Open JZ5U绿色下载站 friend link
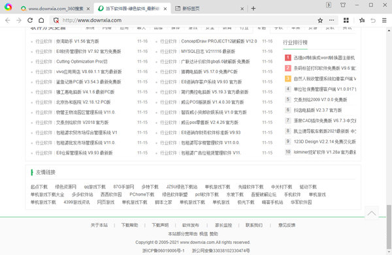392x255 pixels. [182, 187]
